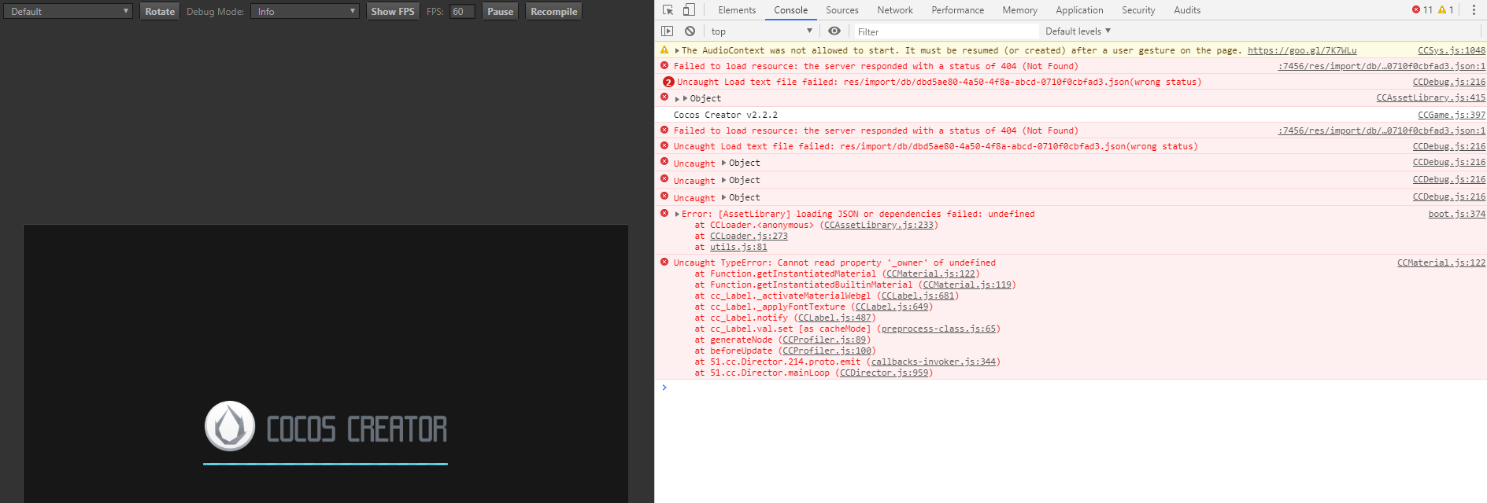1487x503 pixels.
Task: Switch to the Memory tab
Action: [1020, 10]
